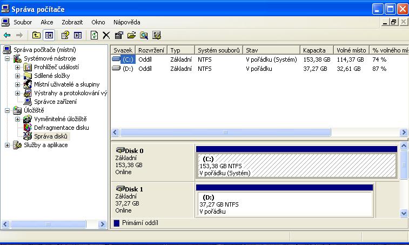This screenshot has width=409, height=245.
Task: Select the (D:) volume row in list
Action: tap(259, 69)
